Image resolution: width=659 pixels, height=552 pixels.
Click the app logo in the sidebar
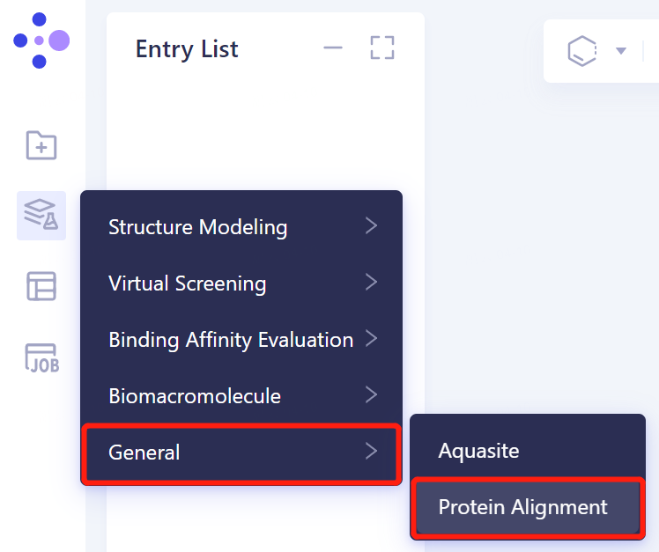(x=41, y=40)
